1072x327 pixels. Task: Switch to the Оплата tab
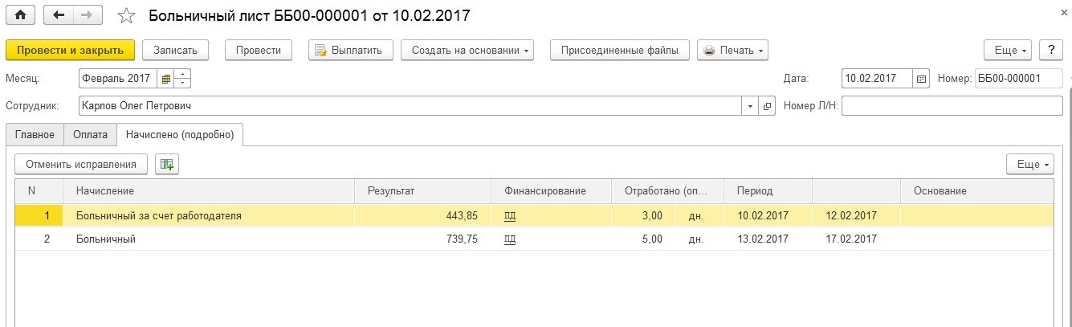point(90,134)
